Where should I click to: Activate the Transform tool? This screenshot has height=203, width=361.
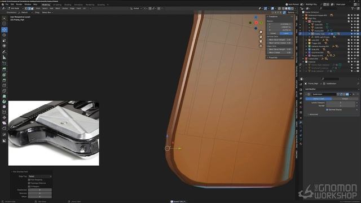point(4,46)
